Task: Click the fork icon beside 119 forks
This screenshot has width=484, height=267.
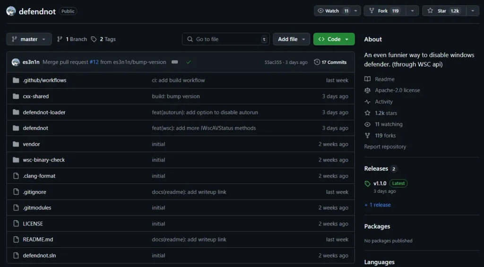Action: (x=367, y=136)
